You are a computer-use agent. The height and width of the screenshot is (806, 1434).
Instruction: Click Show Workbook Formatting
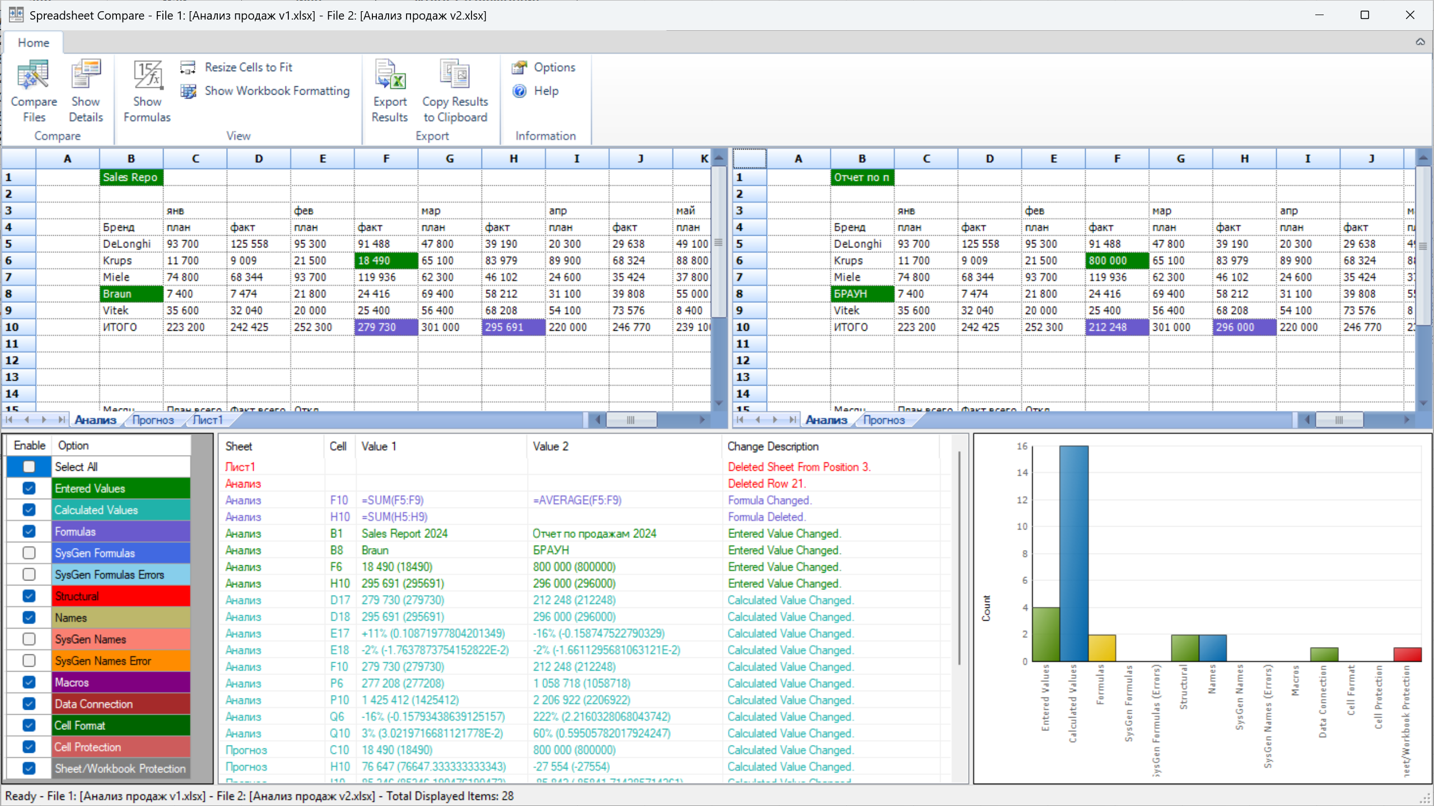click(265, 91)
